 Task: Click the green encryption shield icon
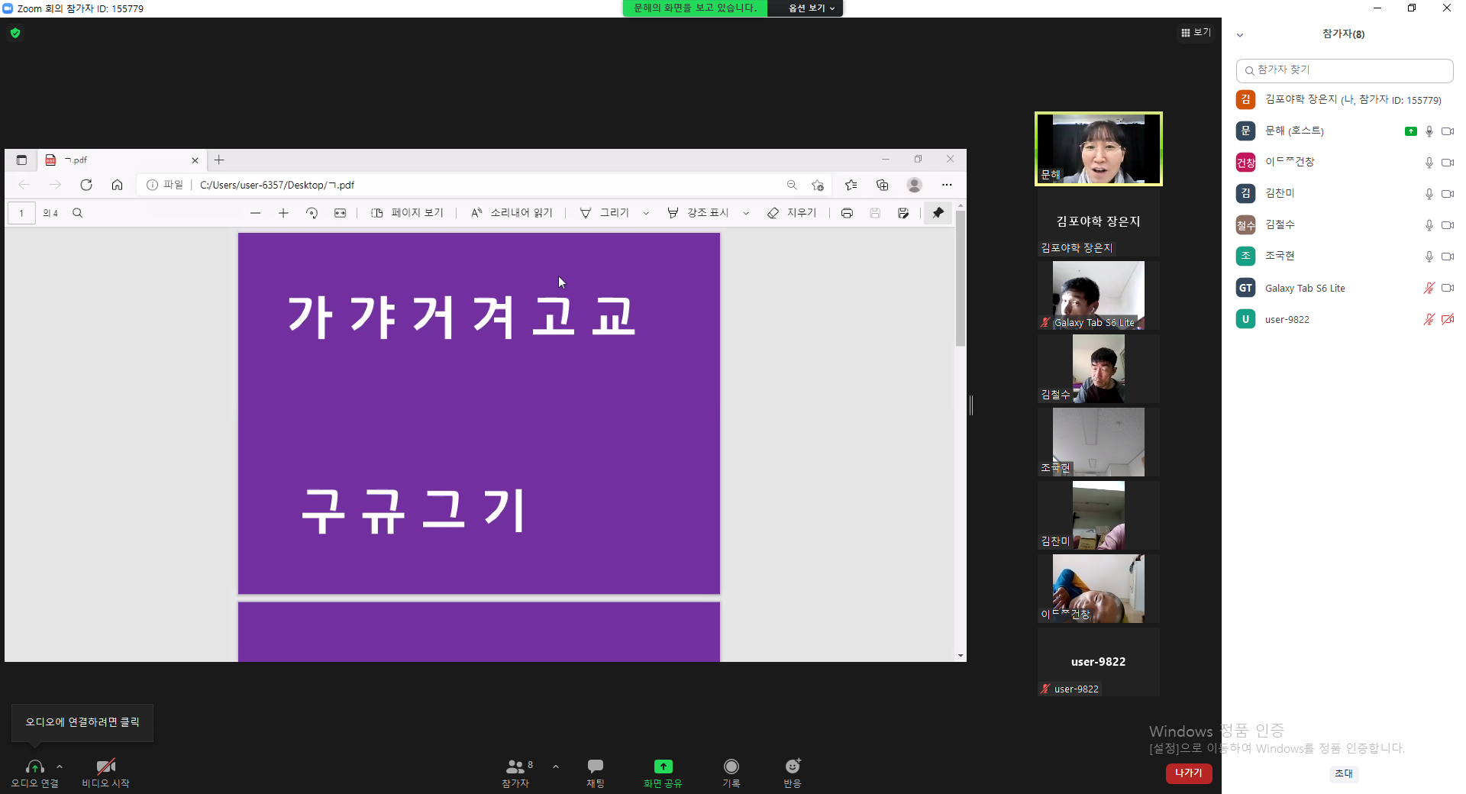tap(15, 33)
